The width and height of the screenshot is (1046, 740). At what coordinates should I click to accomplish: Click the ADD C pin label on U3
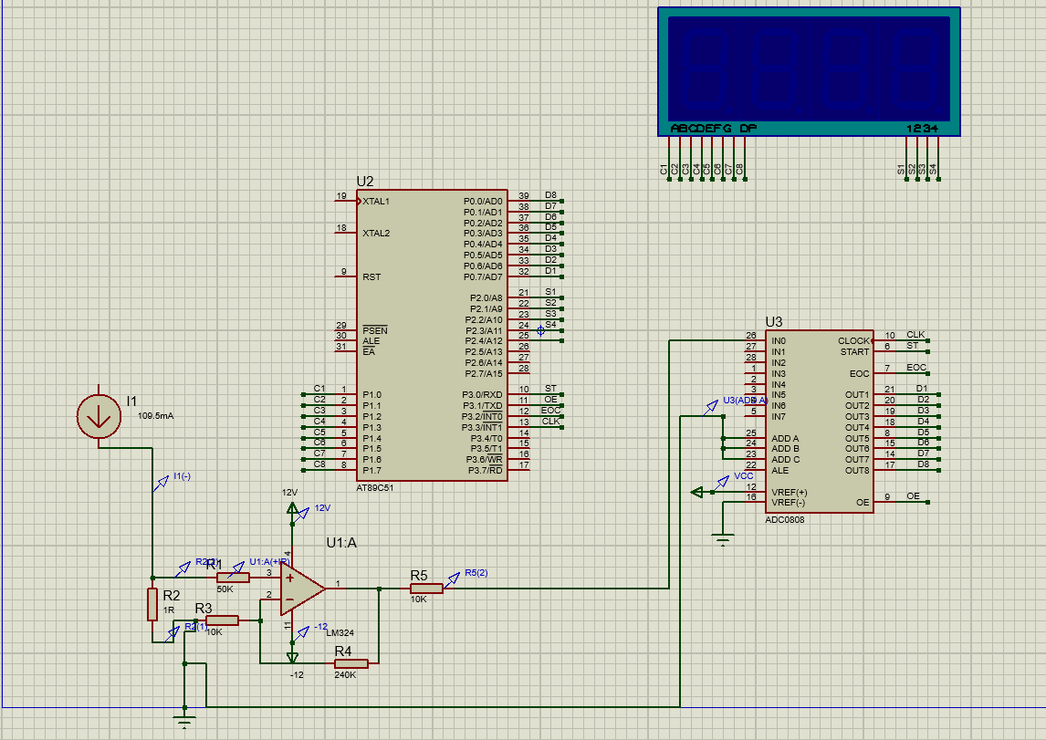[x=785, y=460]
